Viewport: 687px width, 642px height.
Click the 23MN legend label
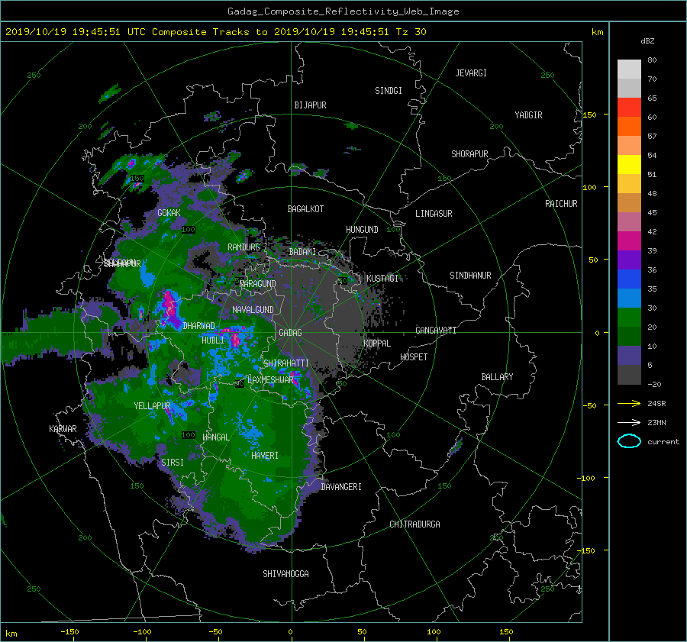pos(656,422)
